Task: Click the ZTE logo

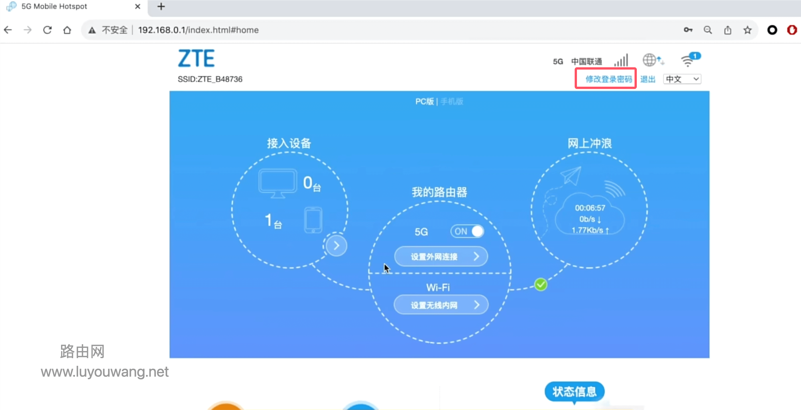Action: tap(196, 58)
